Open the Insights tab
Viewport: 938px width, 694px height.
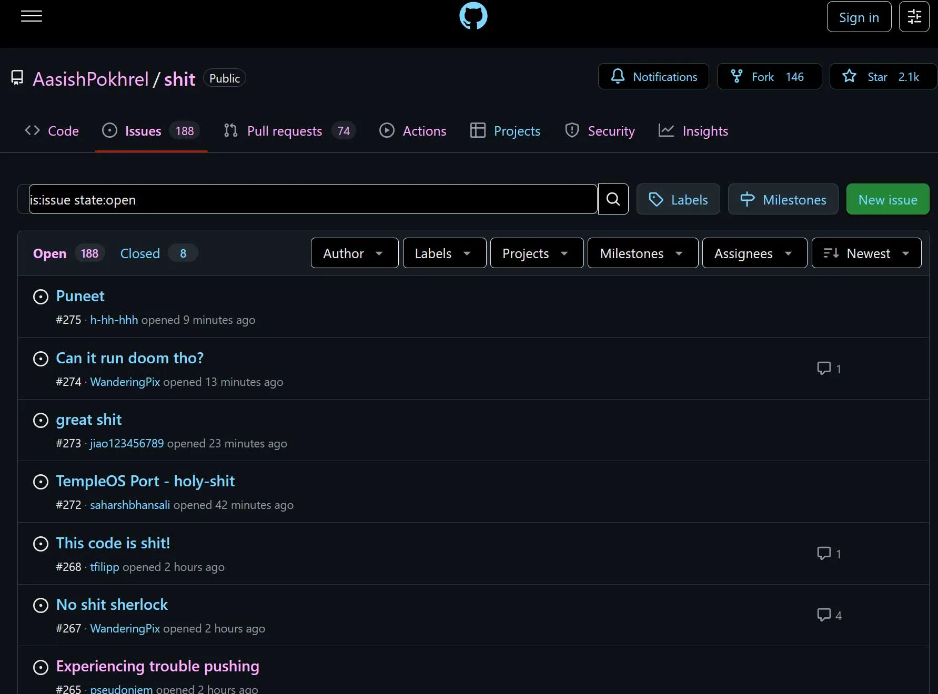pos(693,131)
